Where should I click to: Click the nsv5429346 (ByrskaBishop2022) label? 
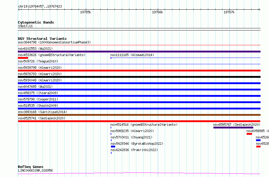pyautogui.click(x=137, y=144)
